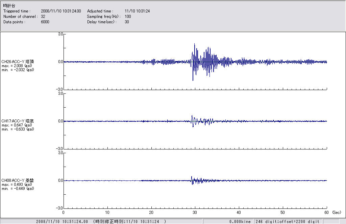Click the 10 mark on the time axis

[107, 213]
